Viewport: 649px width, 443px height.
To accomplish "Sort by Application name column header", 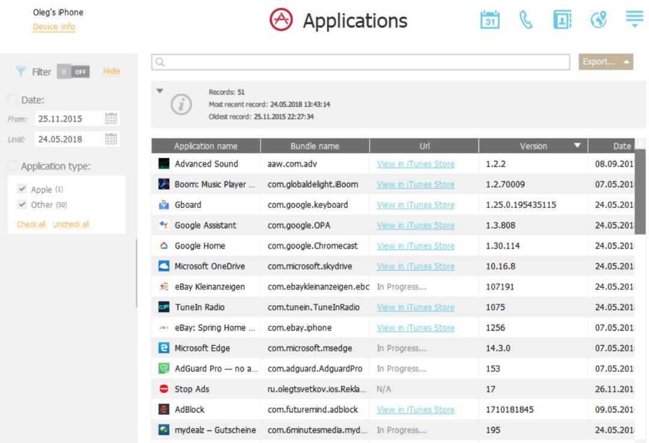I will pos(206,145).
